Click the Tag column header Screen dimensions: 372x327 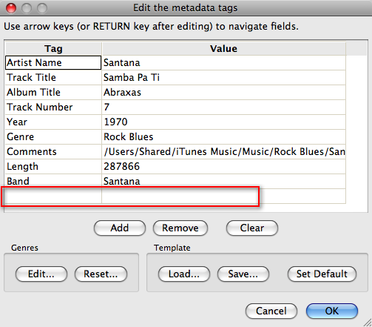click(x=53, y=48)
